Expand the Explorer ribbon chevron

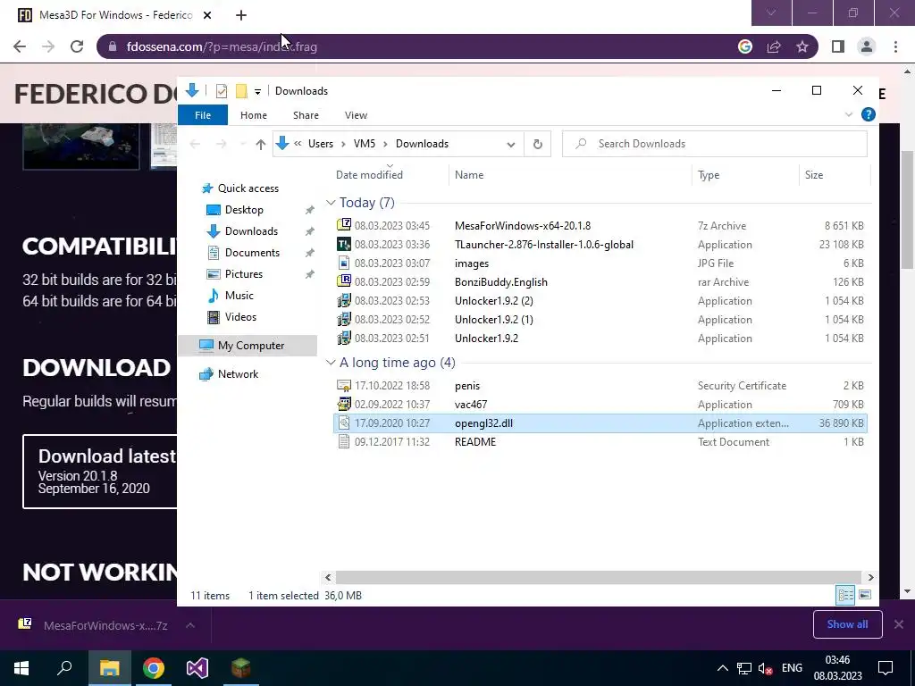coord(849,114)
